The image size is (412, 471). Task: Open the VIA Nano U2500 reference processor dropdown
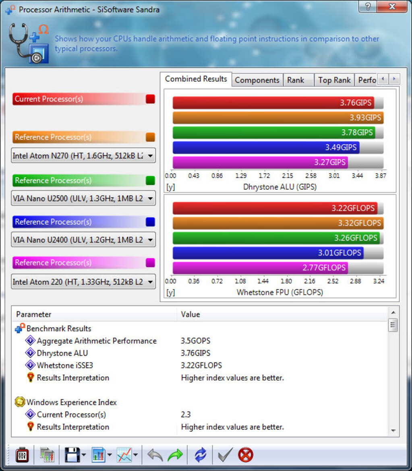(83, 198)
